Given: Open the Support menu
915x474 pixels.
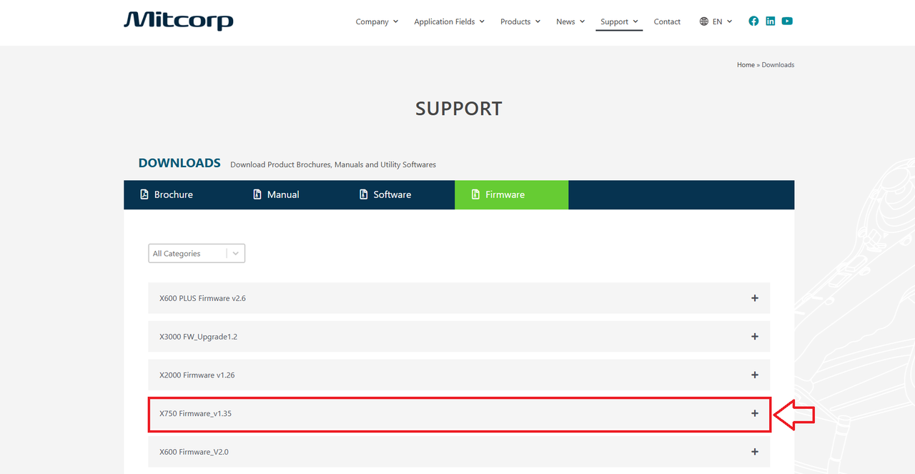Looking at the screenshot, I should click(x=619, y=21).
